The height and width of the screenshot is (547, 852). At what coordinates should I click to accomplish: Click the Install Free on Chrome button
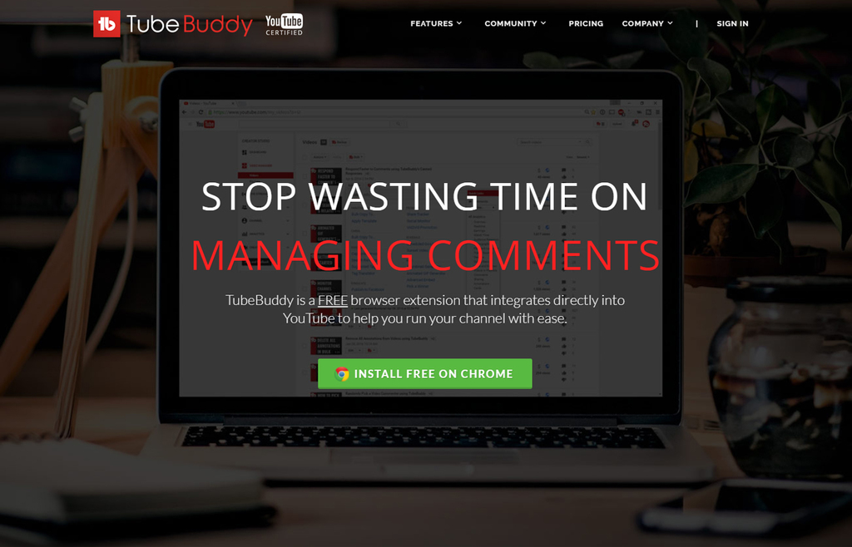(x=425, y=373)
